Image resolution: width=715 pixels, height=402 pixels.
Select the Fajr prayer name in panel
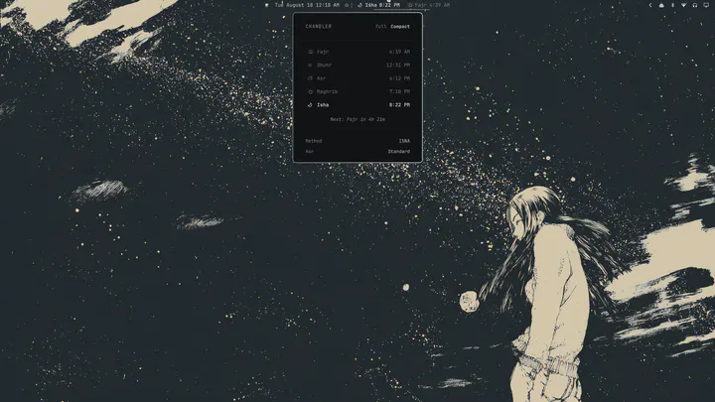[x=323, y=52]
